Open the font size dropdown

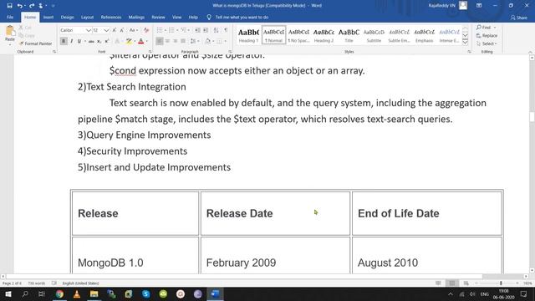(x=106, y=30)
